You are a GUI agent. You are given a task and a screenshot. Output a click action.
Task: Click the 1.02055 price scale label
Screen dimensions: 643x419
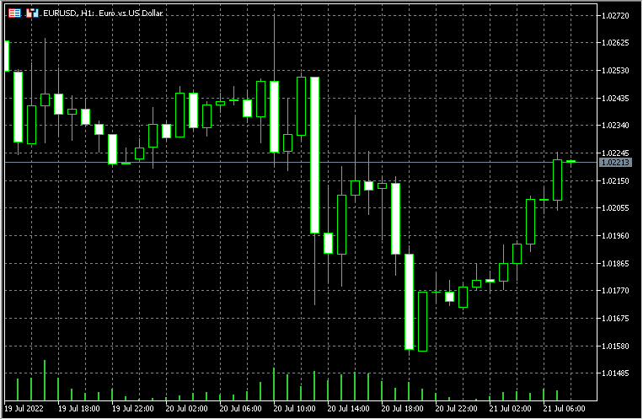tap(615, 207)
